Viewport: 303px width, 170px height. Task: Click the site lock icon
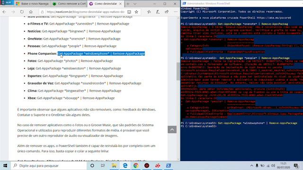(42, 12)
